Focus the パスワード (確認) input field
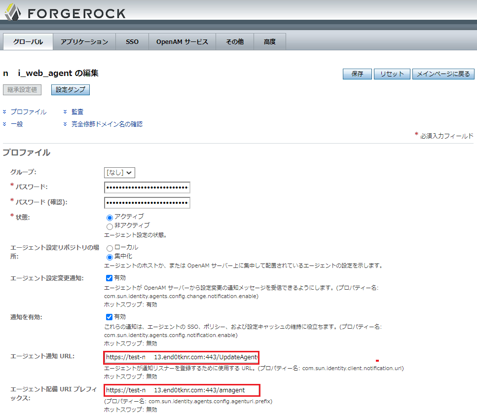Viewport: 477px width, 416px height. click(x=147, y=203)
